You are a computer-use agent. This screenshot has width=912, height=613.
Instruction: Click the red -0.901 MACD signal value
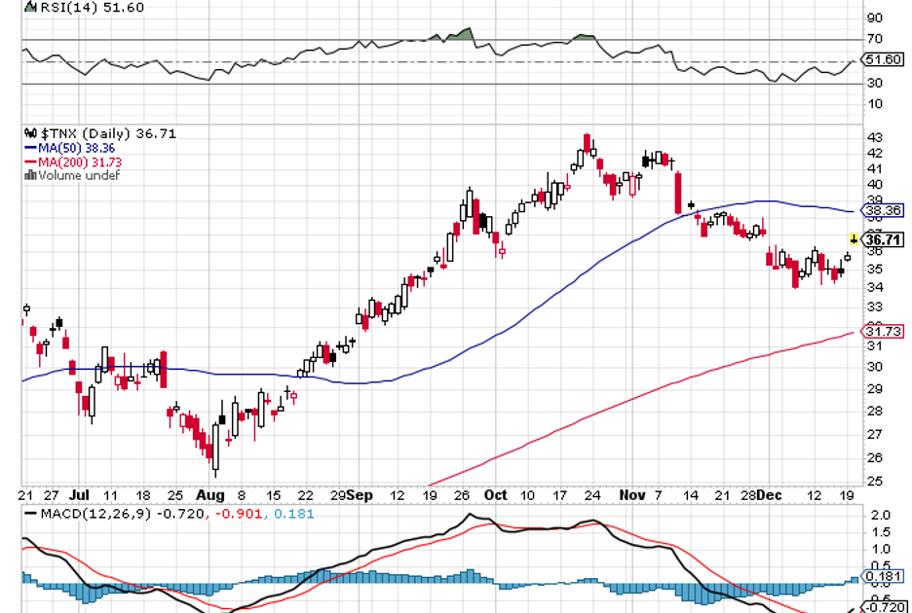[x=237, y=514]
